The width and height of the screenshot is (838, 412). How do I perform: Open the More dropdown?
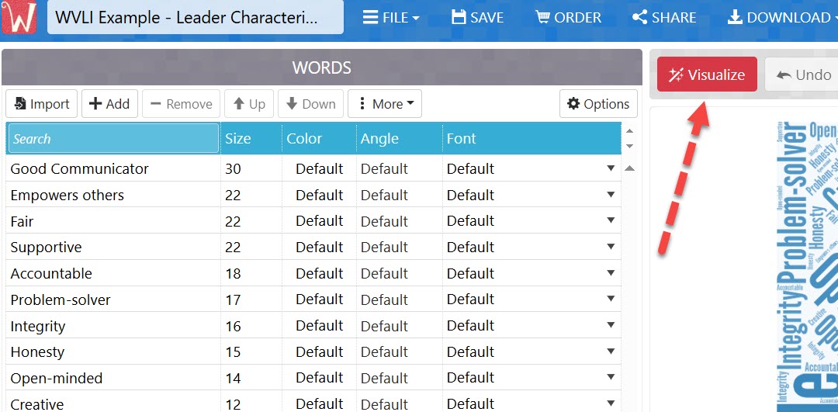pyautogui.click(x=385, y=104)
